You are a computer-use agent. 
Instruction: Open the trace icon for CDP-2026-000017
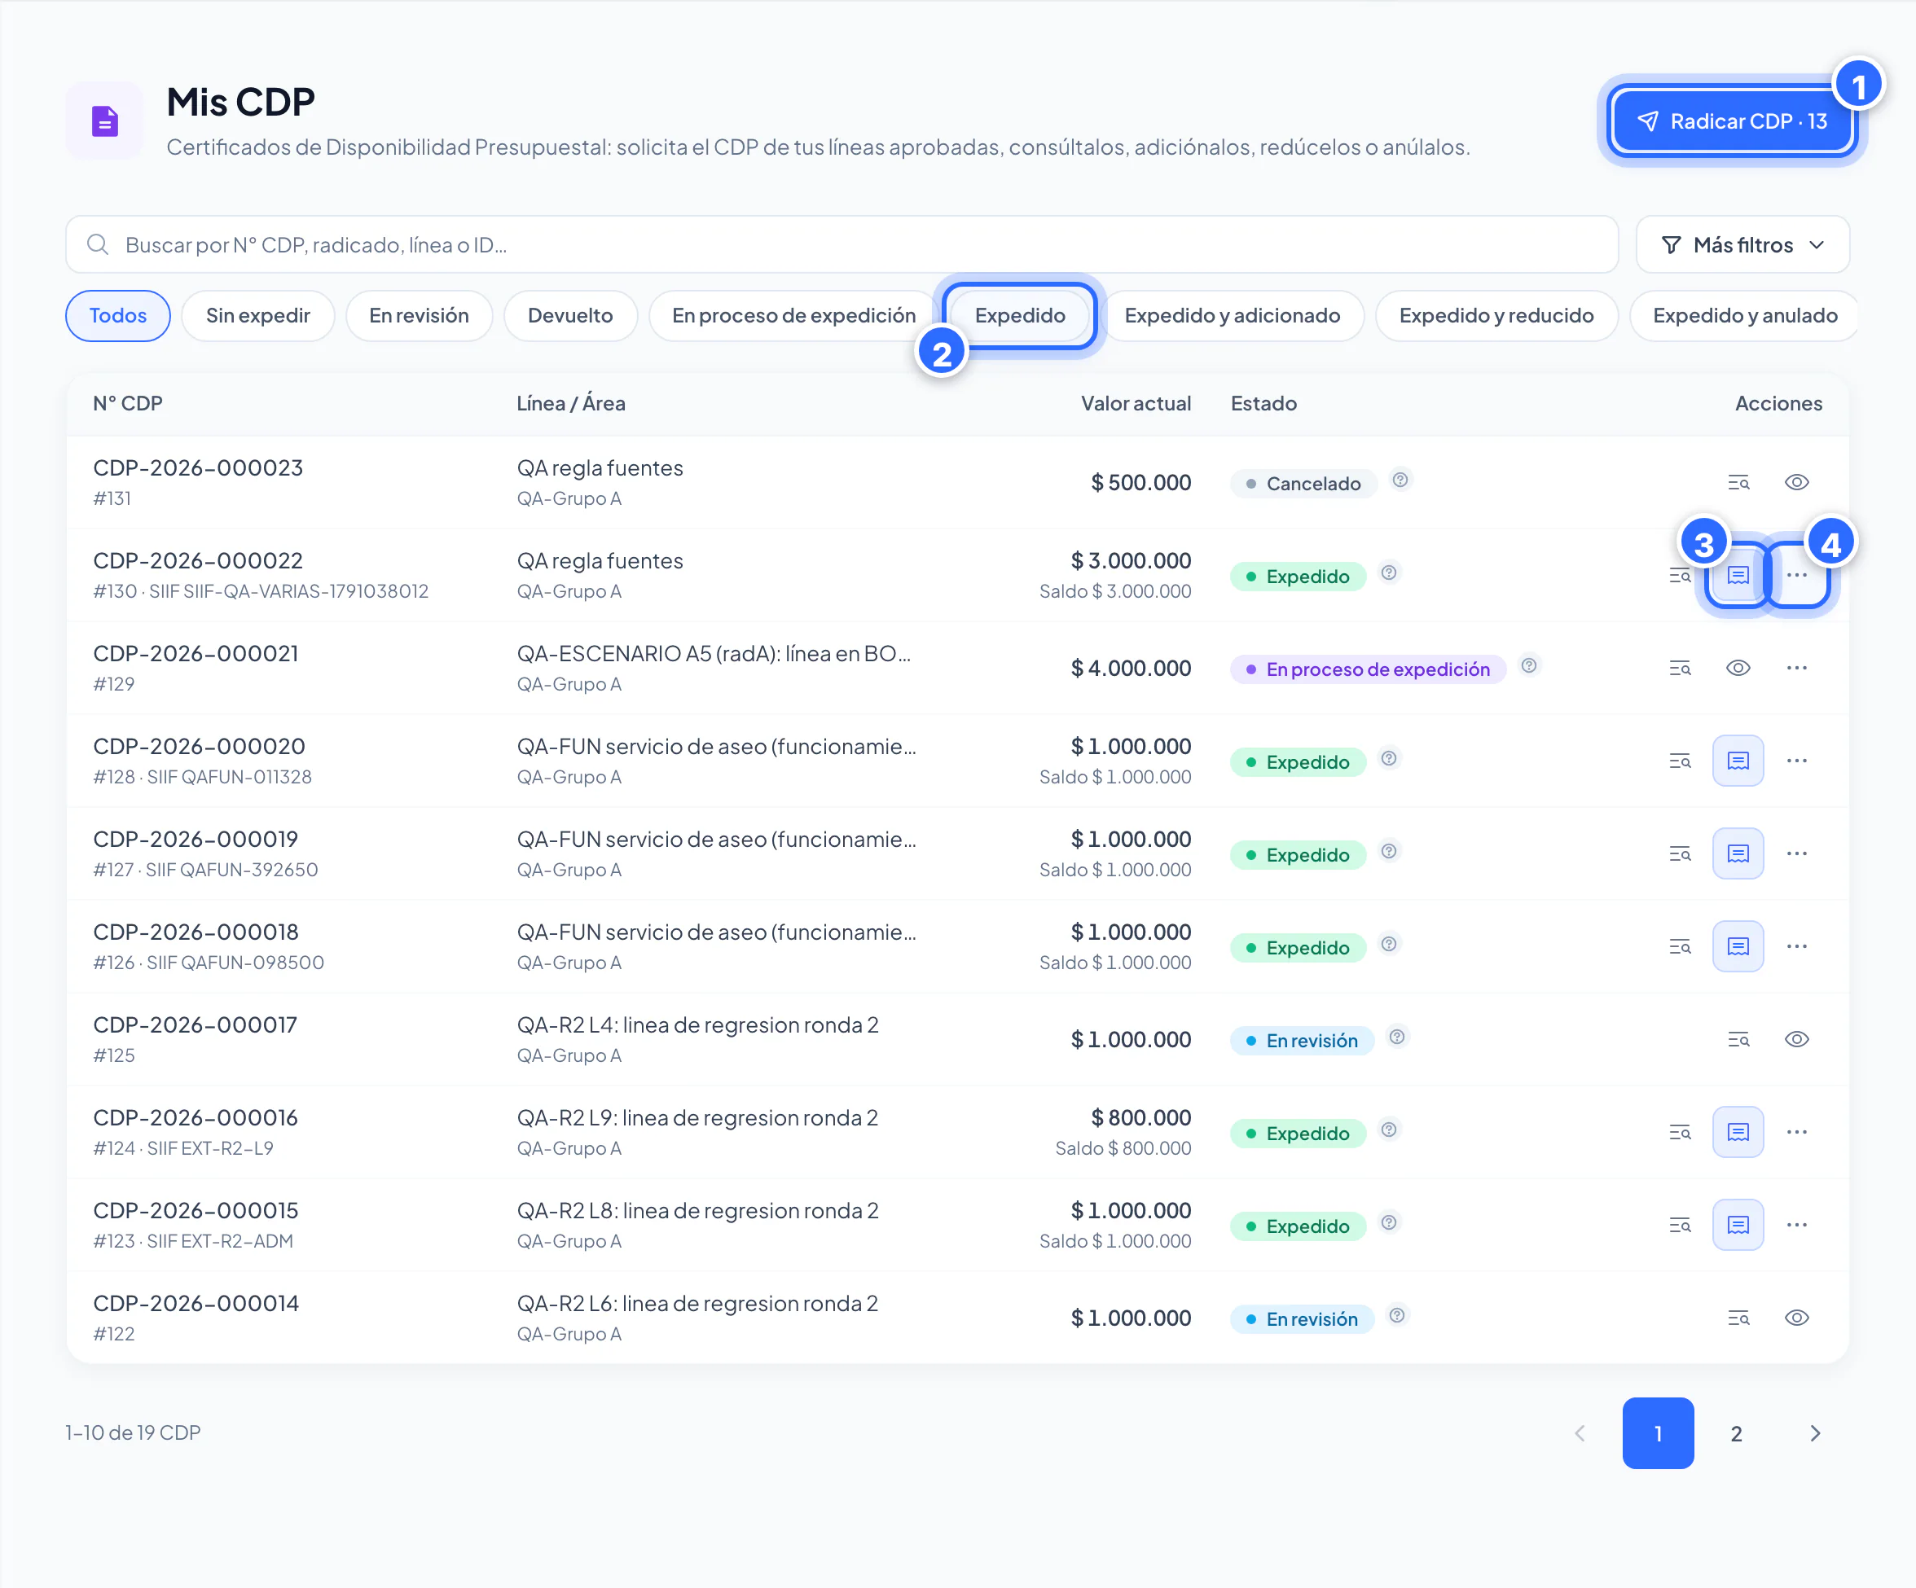[1738, 1040]
